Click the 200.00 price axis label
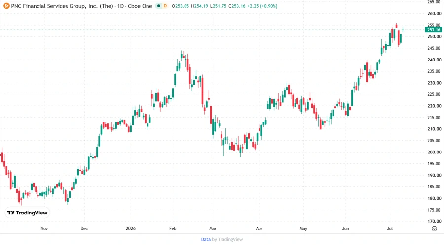Image resolution: width=444 pixels, height=245 pixels. [x=434, y=152]
